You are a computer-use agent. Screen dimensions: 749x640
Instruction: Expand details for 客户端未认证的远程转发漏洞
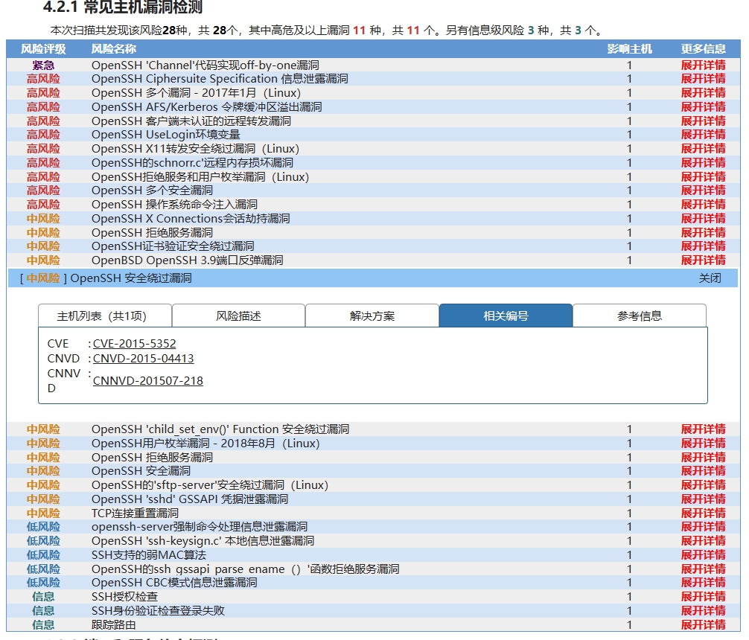(703, 121)
